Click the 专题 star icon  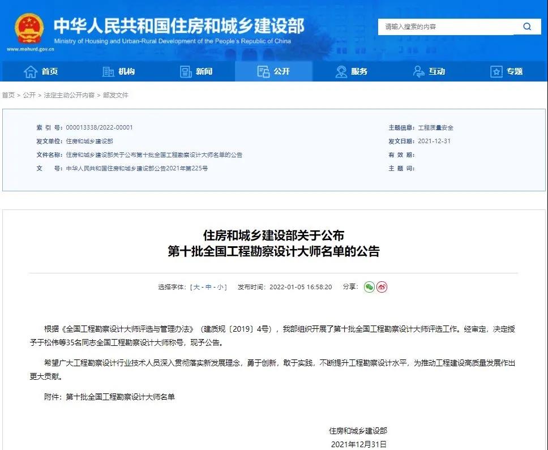(x=496, y=72)
